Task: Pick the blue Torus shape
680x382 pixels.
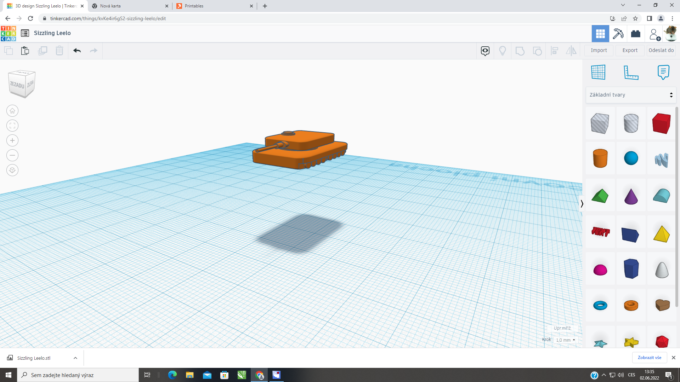Action: [600, 305]
